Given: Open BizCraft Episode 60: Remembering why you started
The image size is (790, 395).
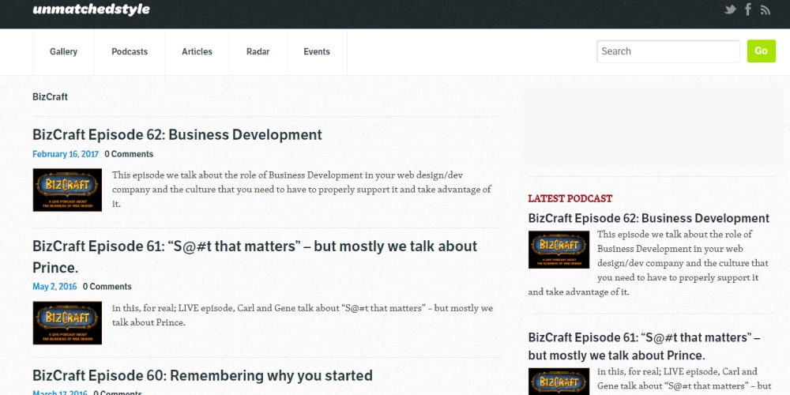Looking at the screenshot, I should click(202, 376).
